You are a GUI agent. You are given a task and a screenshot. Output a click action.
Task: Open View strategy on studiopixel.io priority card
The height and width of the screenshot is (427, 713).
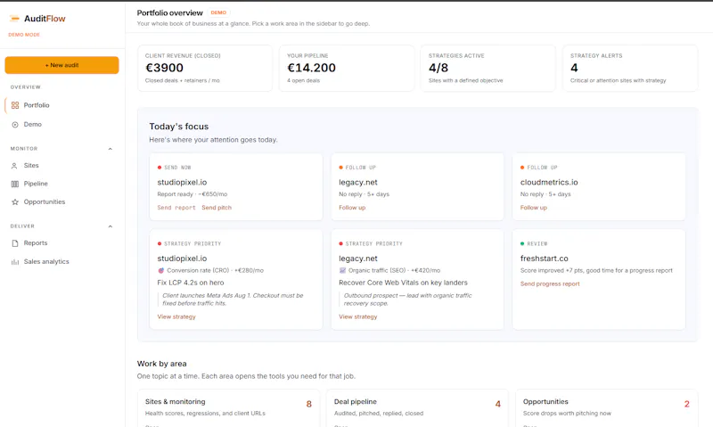(x=176, y=316)
